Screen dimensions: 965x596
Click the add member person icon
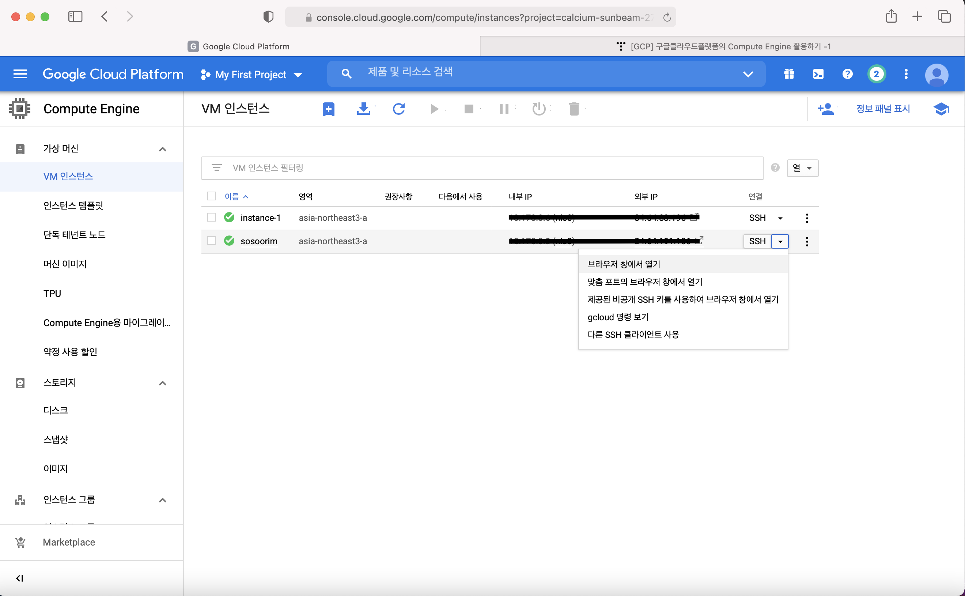tap(825, 109)
